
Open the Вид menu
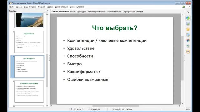pyautogui.click(x=26, y=7)
